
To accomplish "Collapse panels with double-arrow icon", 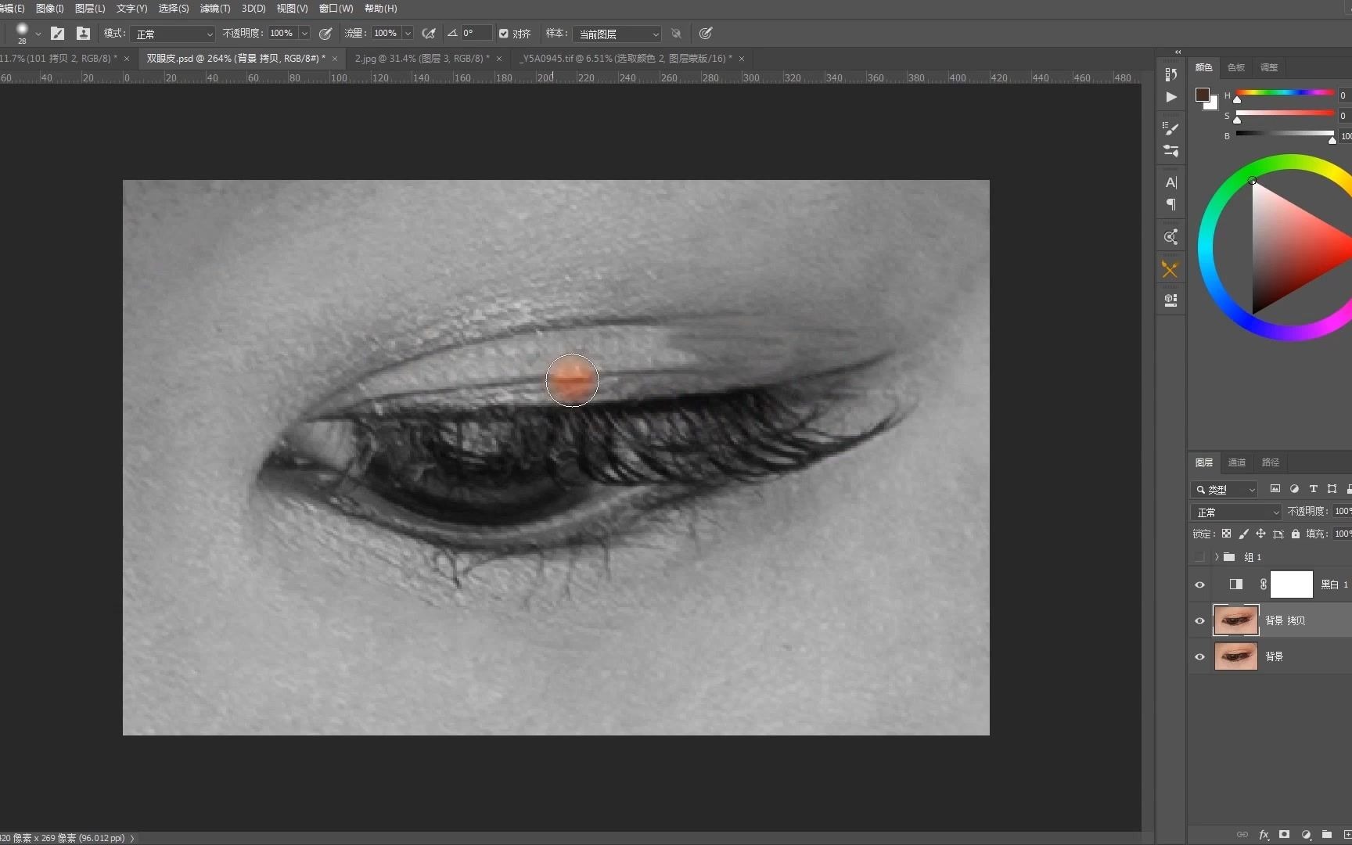I will [1178, 52].
